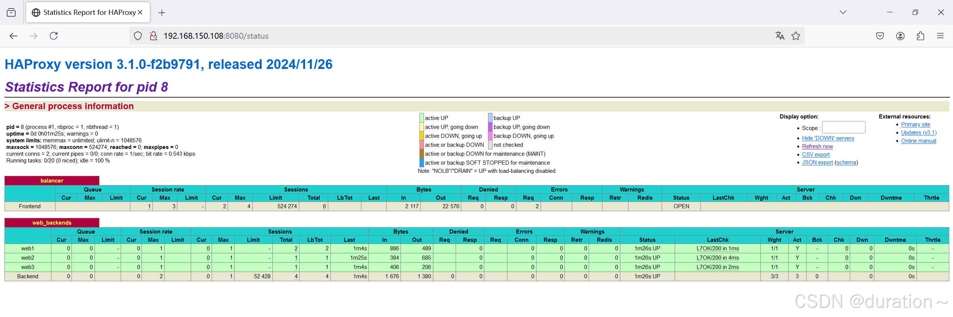Click LastChk 'L7OK/200 in 2ms' for web3

718,267
